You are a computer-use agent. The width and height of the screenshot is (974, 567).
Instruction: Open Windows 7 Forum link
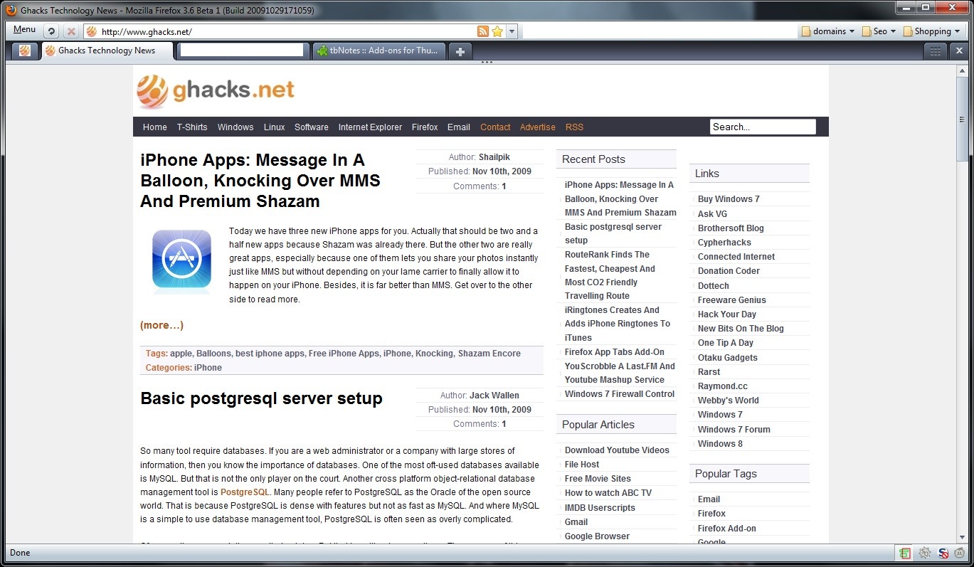pyautogui.click(x=734, y=430)
